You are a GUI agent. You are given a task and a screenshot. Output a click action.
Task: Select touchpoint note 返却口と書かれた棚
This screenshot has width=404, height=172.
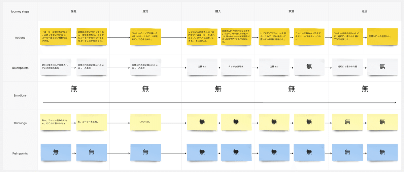(348, 67)
